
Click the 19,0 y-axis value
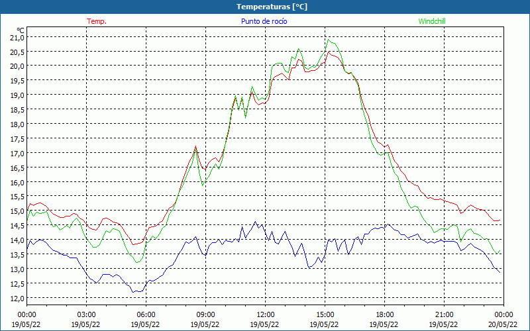17,95
